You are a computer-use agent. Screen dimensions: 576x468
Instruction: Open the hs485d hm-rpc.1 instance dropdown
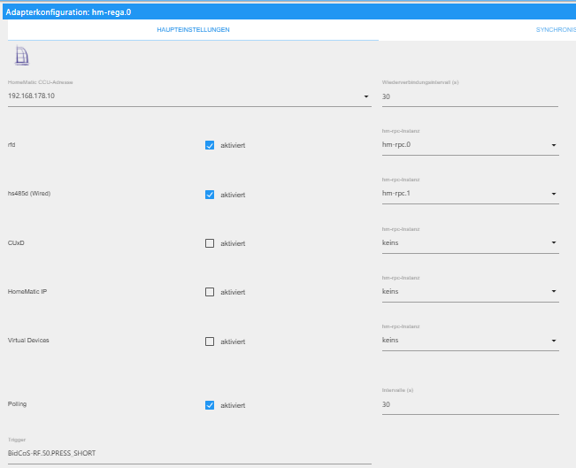(470, 194)
